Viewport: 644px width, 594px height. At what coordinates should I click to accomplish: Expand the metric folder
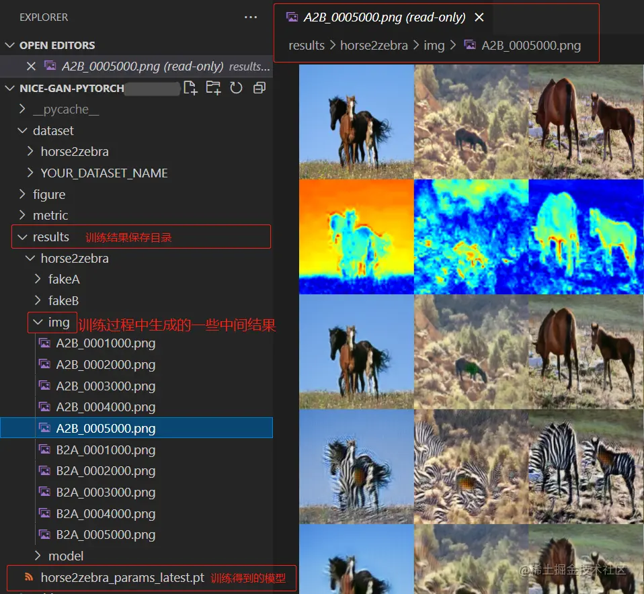[x=22, y=215]
